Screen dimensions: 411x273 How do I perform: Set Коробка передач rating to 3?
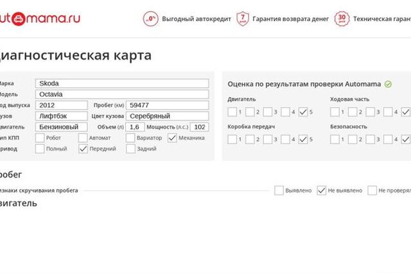pyautogui.click(x=268, y=139)
